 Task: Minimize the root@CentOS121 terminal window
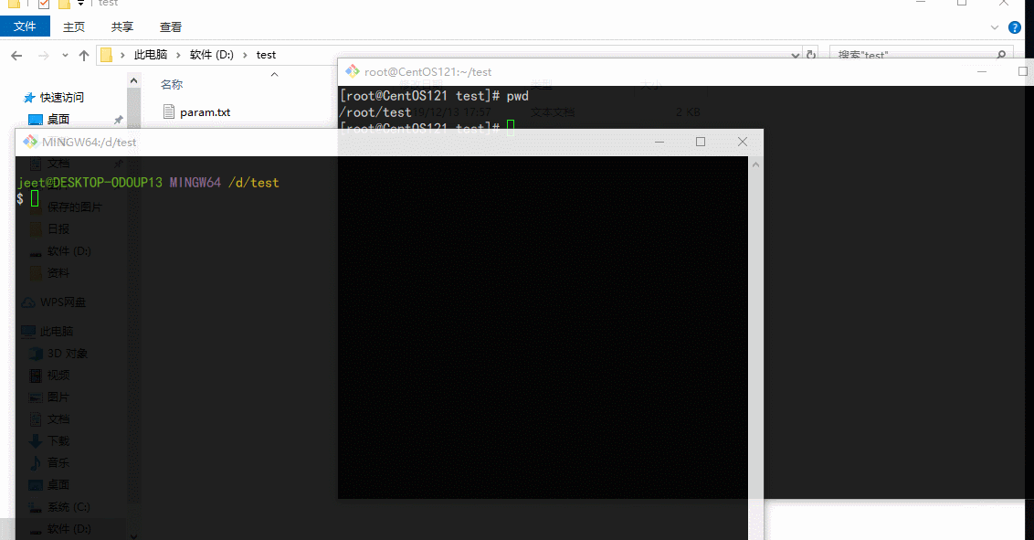point(982,71)
